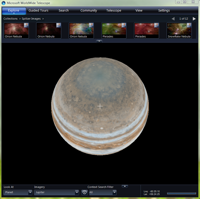
Task: Select the red Pleiades thumbnail
Action: click(x=147, y=31)
